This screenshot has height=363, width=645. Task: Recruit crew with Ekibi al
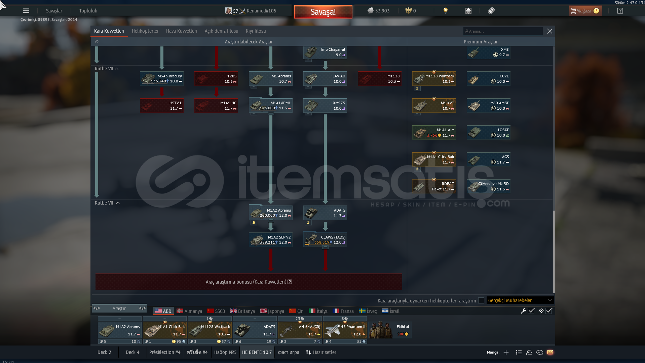coord(390,330)
